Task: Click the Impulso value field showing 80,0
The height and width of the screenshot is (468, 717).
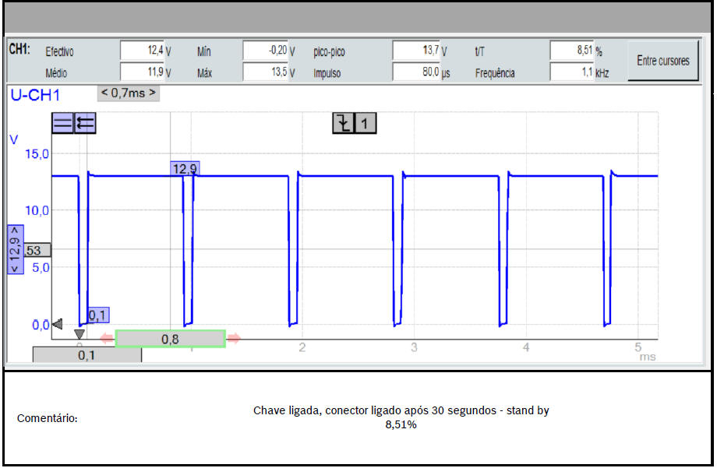Action: point(416,72)
